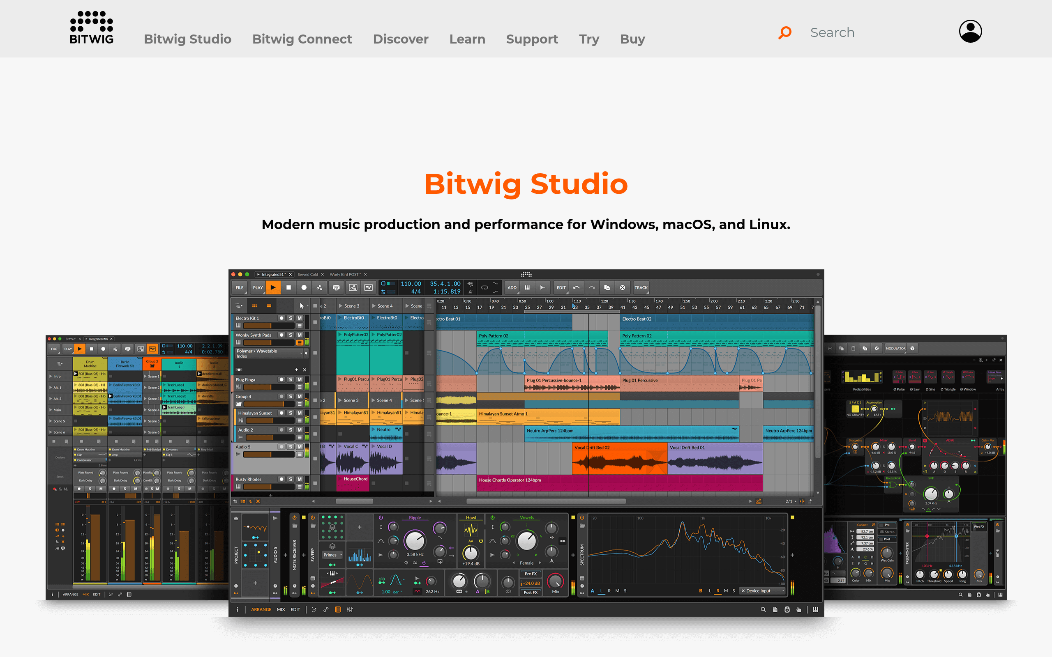The height and width of the screenshot is (657, 1052).
Task: Click the Mix knob in the device panel
Action: pyautogui.click(x=555, y=581)
